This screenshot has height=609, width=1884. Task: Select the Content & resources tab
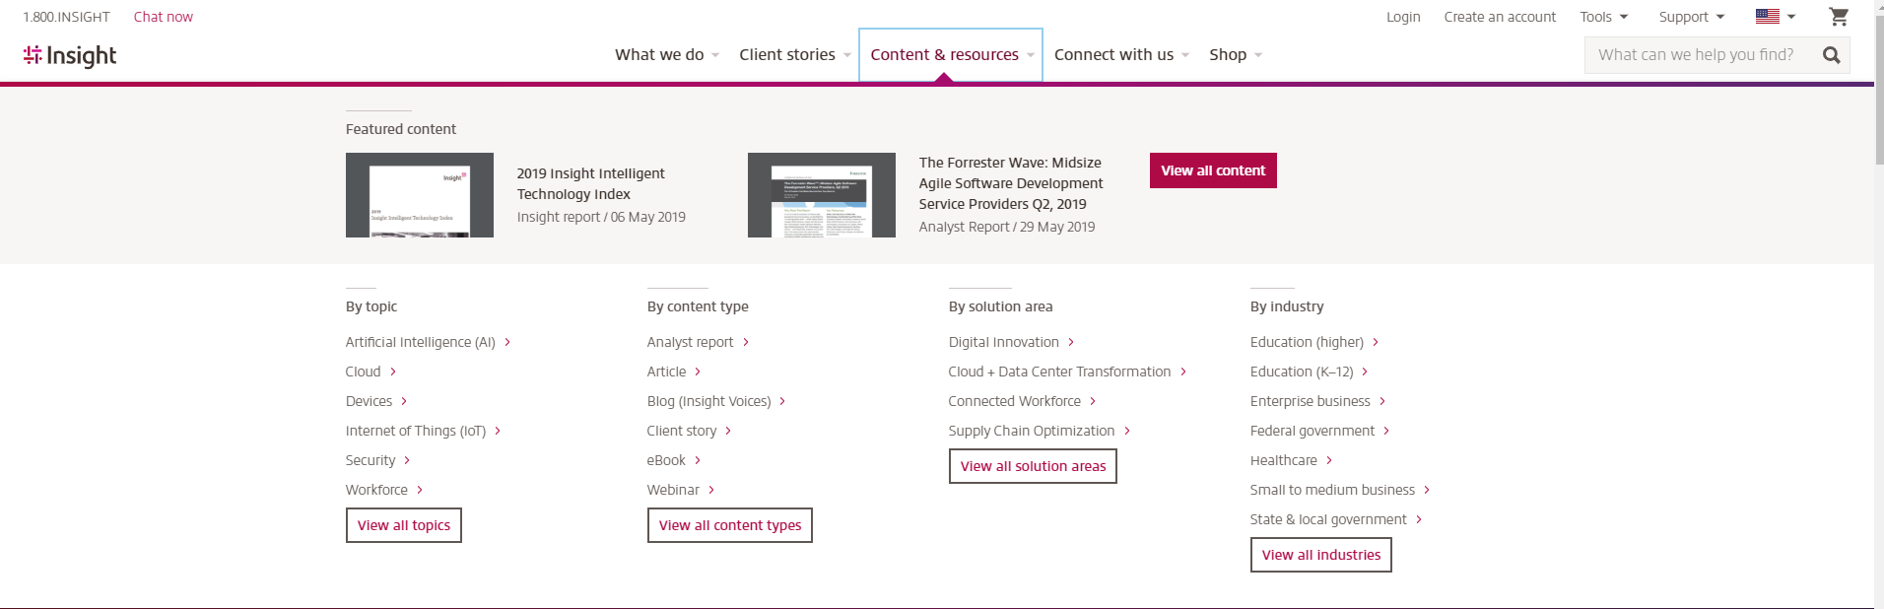coord(950,55)
